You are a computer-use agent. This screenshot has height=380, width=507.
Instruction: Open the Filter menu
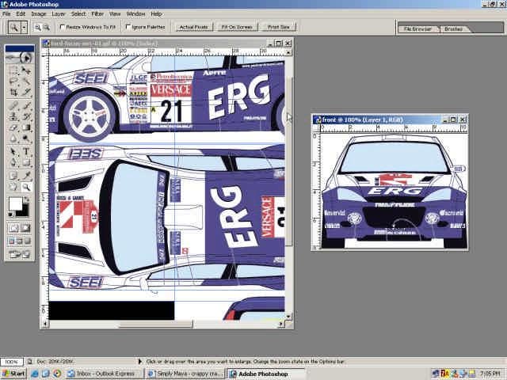pos(97,13)
